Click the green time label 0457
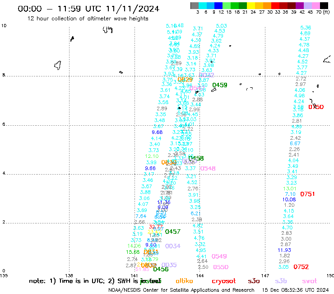The width and height of the screenshot is (334, 294). (x=173, y=232)
